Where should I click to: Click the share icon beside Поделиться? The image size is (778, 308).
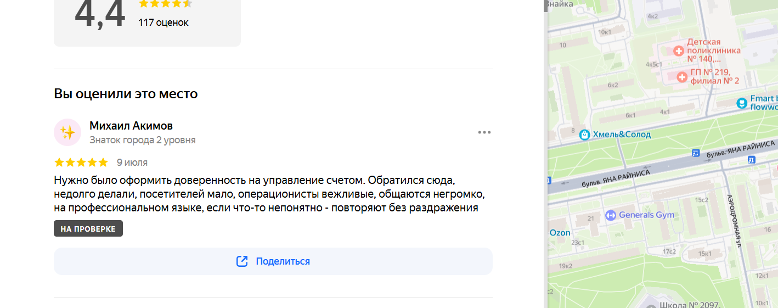242,261
